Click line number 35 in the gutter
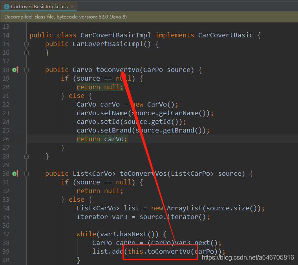The height and width of the screenshot is (265, 298). (5, 217)
